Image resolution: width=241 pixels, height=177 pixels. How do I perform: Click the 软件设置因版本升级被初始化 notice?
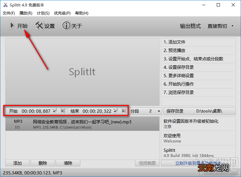coord(198,124)
